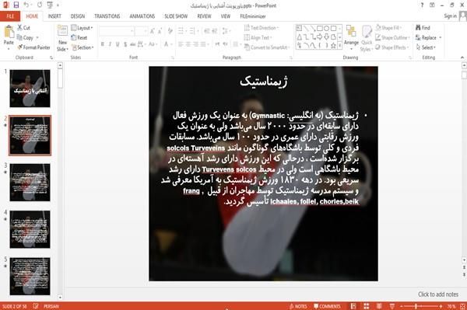Toggle the Notes pane in status bar

298,306
